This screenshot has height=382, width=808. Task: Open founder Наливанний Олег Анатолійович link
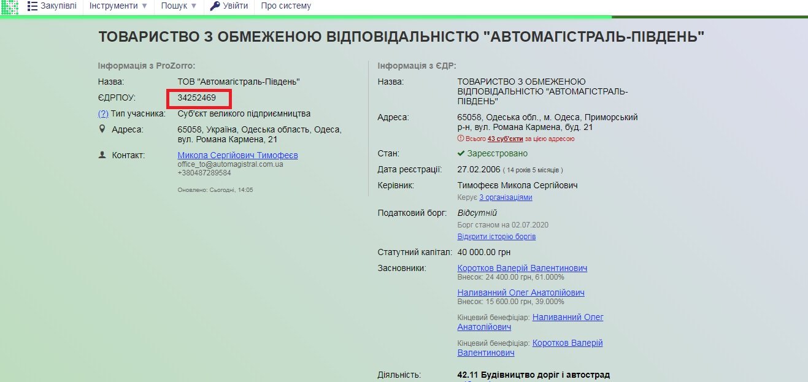(x=521, y=293)
